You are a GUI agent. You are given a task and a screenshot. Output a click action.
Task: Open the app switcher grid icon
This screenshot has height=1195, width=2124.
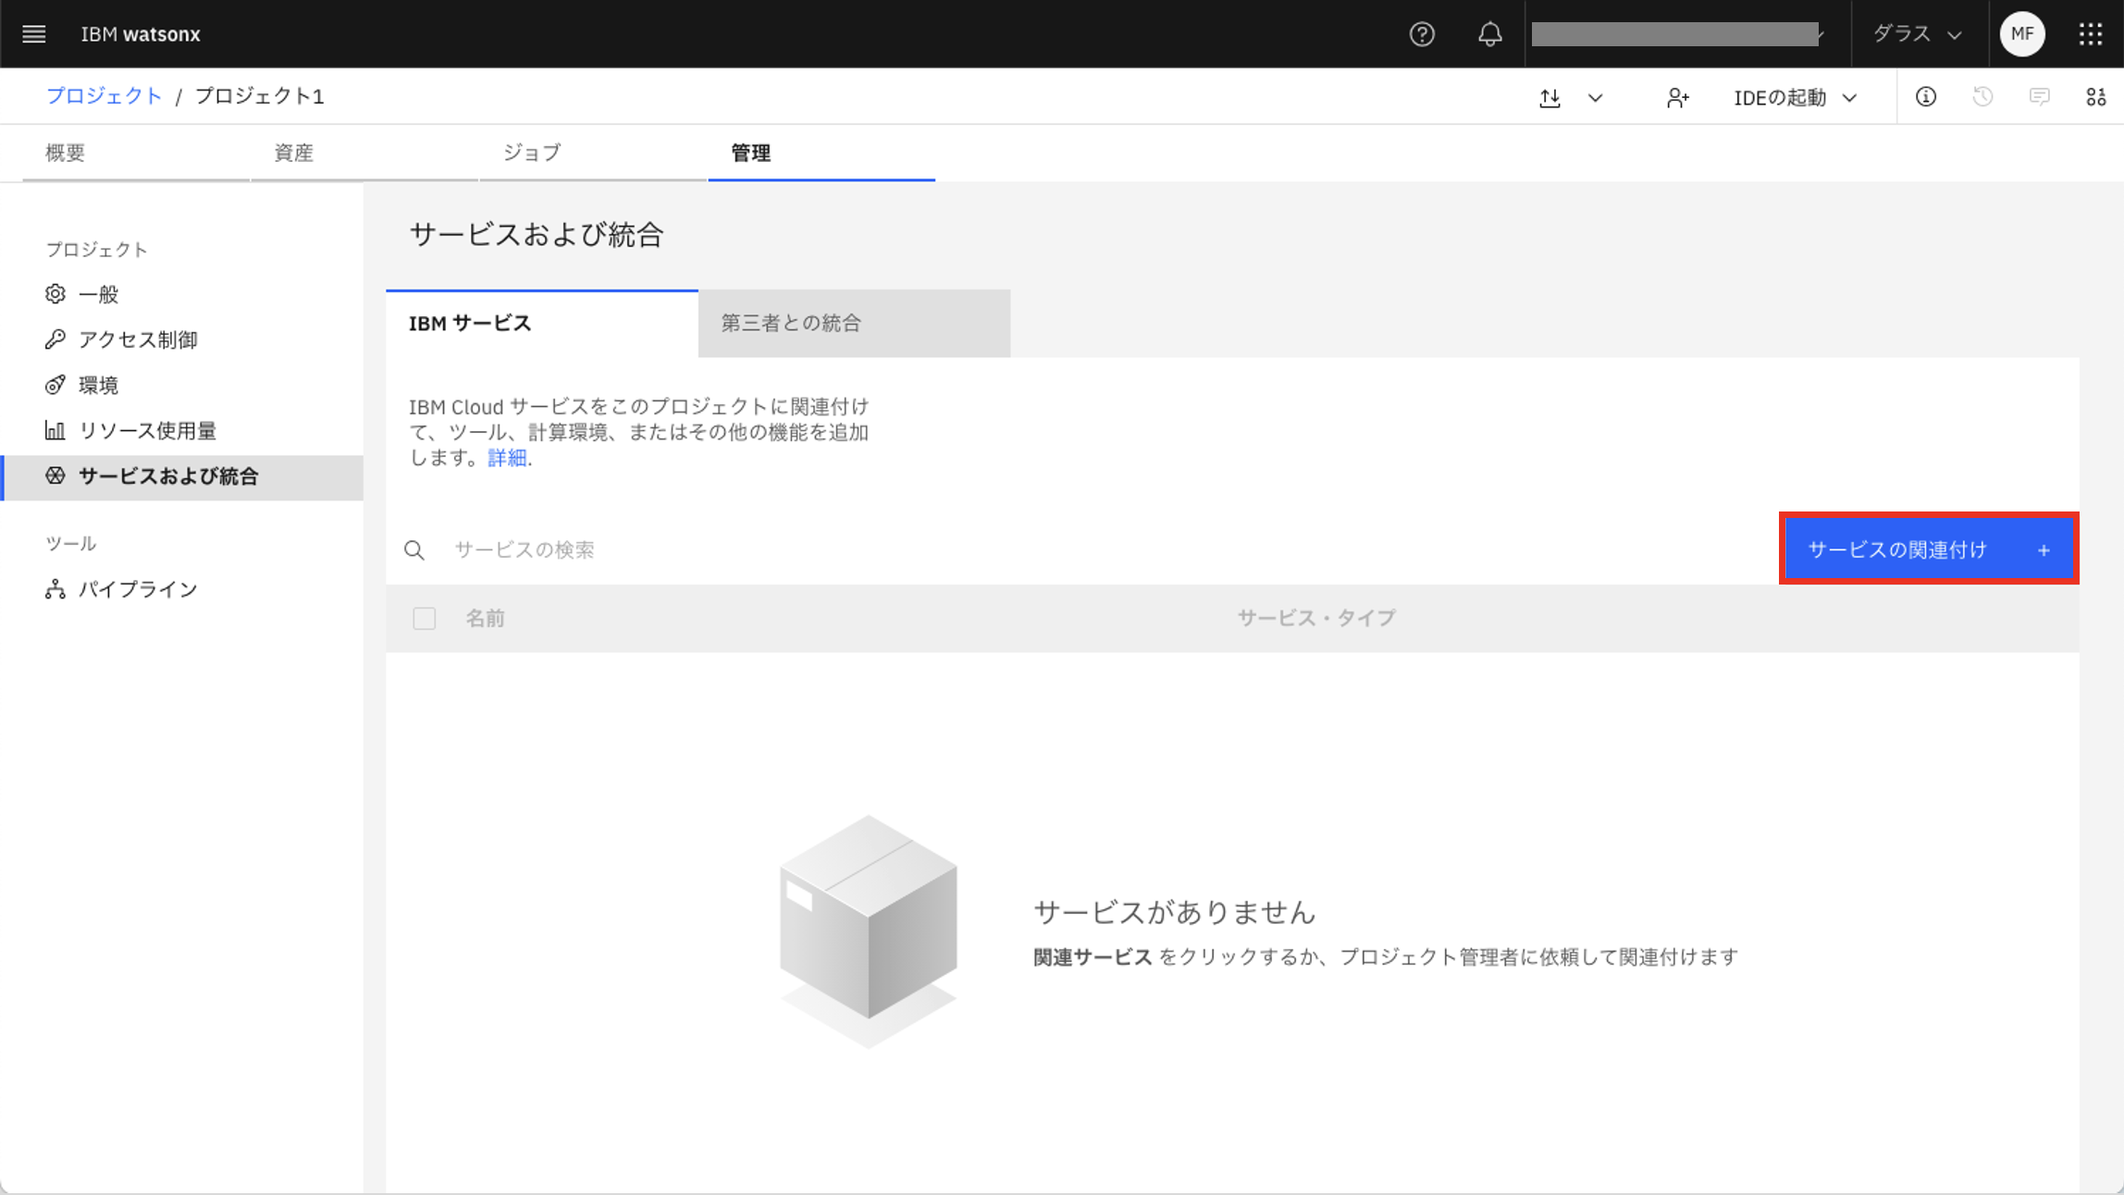pyautogui.click(x=2091, y=34)
